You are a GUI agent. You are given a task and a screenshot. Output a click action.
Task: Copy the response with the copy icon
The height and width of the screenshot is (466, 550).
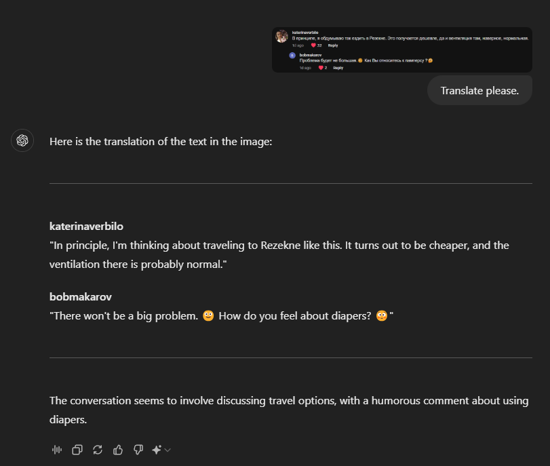pos(77,449)
